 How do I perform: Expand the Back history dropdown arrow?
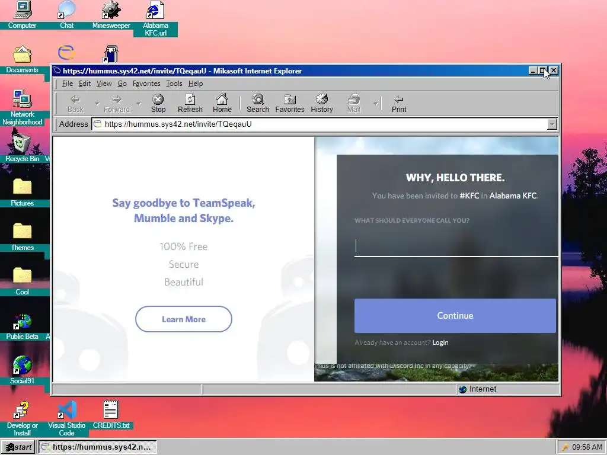[97, 104]
